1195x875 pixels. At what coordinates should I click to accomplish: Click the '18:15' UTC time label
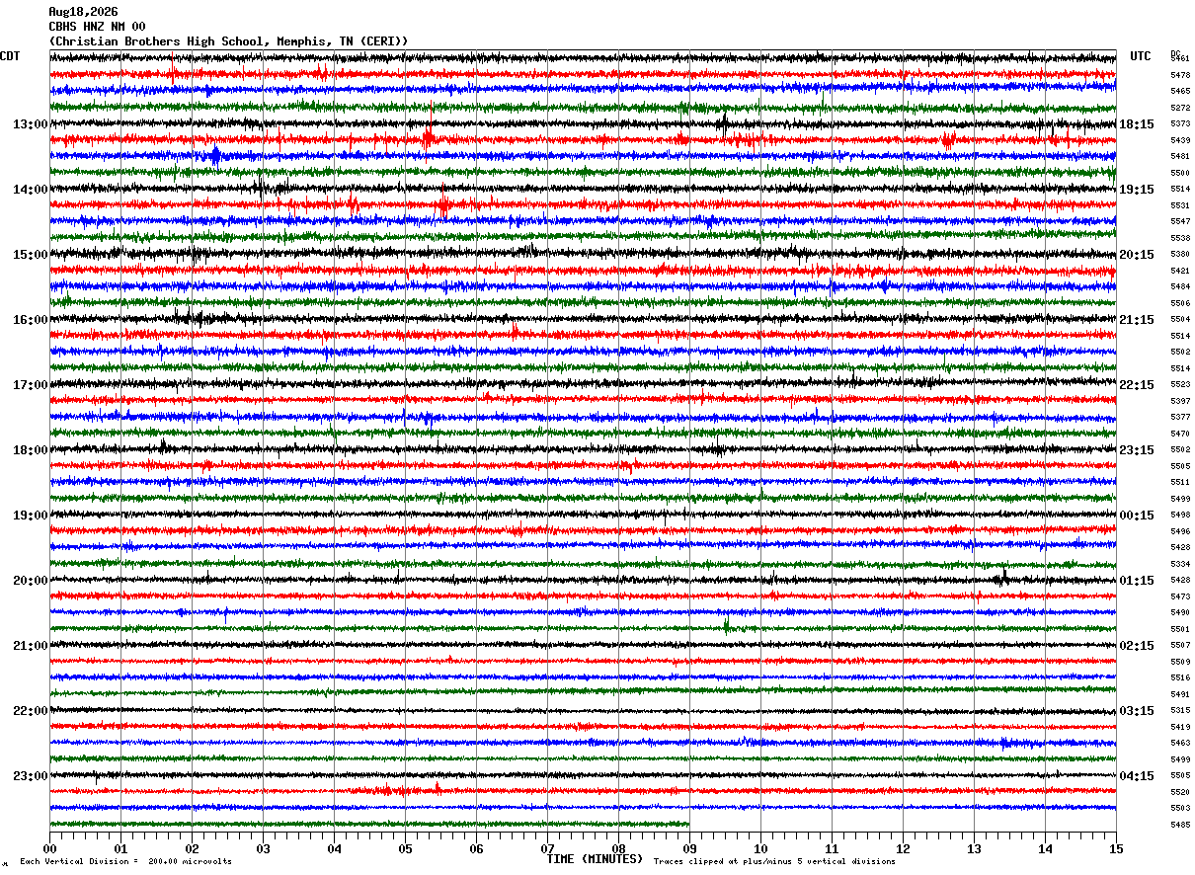[x=1136, y=124]
